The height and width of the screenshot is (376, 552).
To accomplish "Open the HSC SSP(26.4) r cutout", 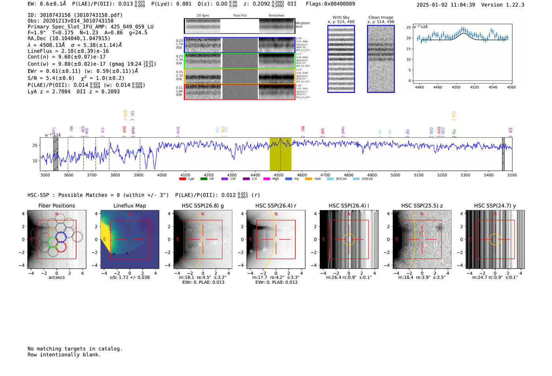I will [x=276, y=239].
